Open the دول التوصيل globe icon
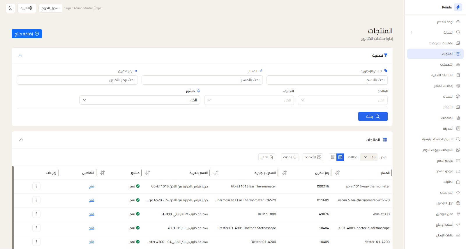Image resolution: width=466 pixels, height=249 pixels. [x=458, y=203]
